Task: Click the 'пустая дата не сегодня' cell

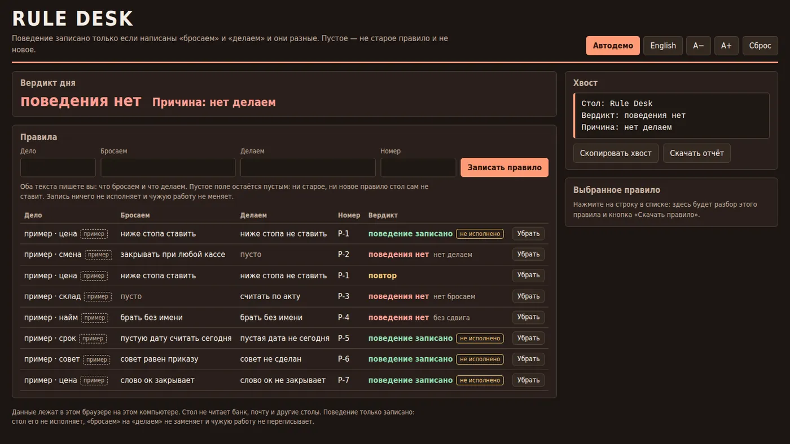Action: 285,338
